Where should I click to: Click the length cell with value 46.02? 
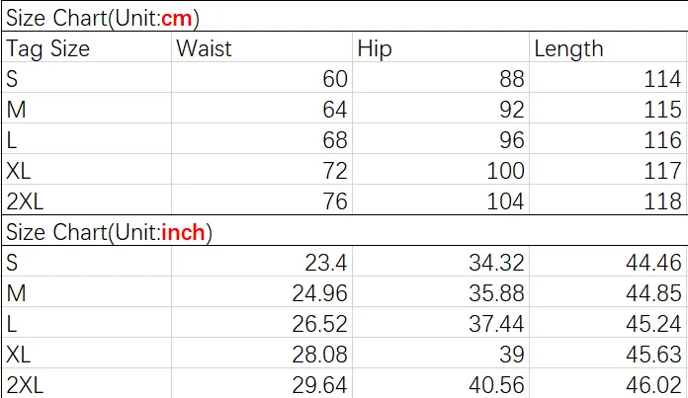point(608,383)
